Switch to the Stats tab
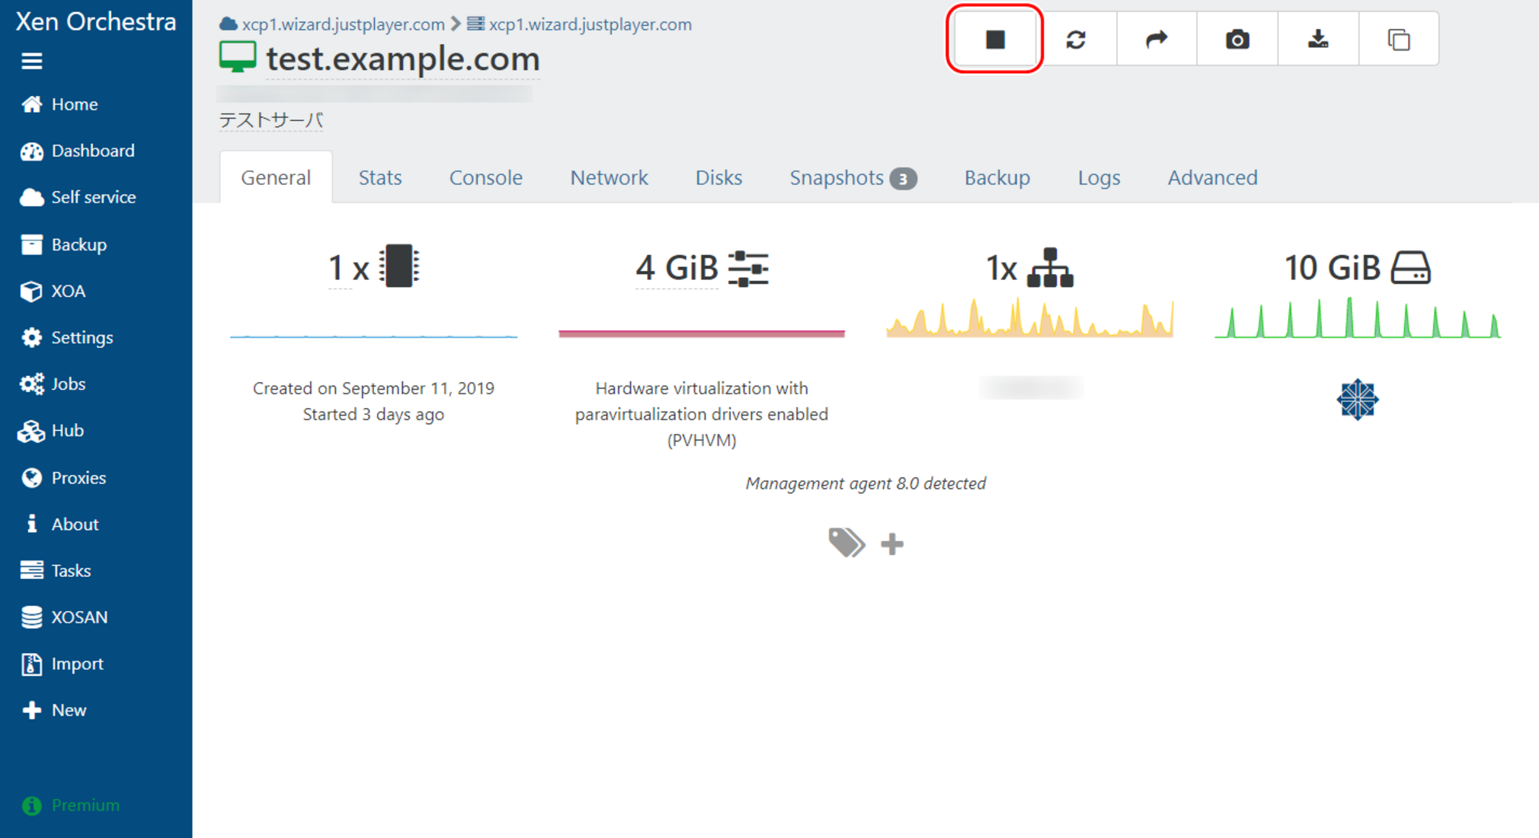Viewport: 1539px width, 838px height. tap(380, 177)
